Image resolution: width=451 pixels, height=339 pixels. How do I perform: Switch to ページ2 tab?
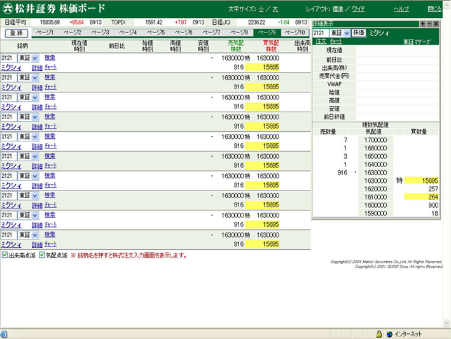tap(73, 32)
